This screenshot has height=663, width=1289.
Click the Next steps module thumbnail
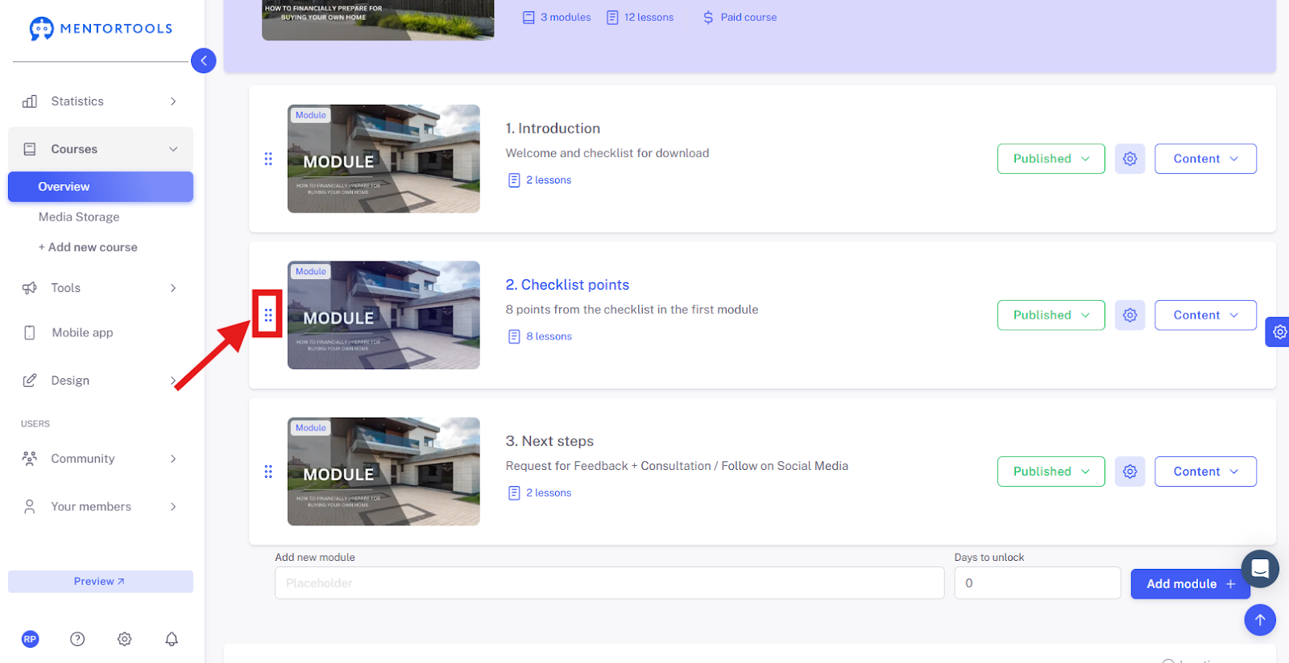pyautogui.click(x=383, y=472)
